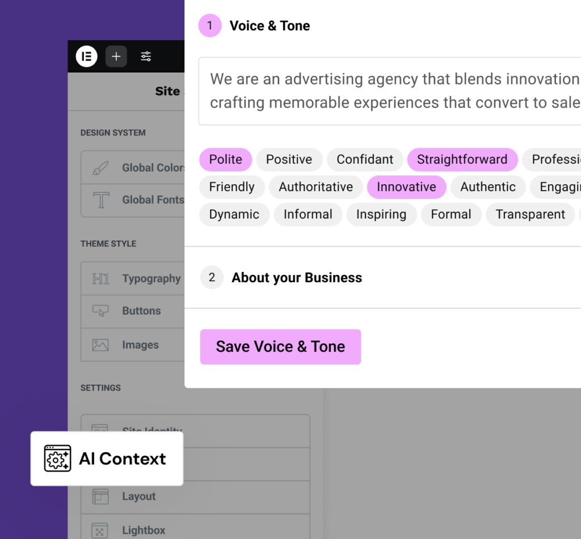Toggle the Straightforward tone tag off

click(x=462, y=160)
